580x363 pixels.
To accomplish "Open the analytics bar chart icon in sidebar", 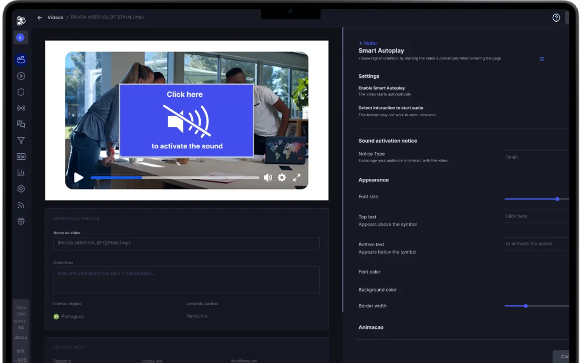I will pyautogui.click(x=20, y=172).
